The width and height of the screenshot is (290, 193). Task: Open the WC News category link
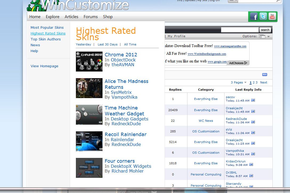tap(206, 121)
